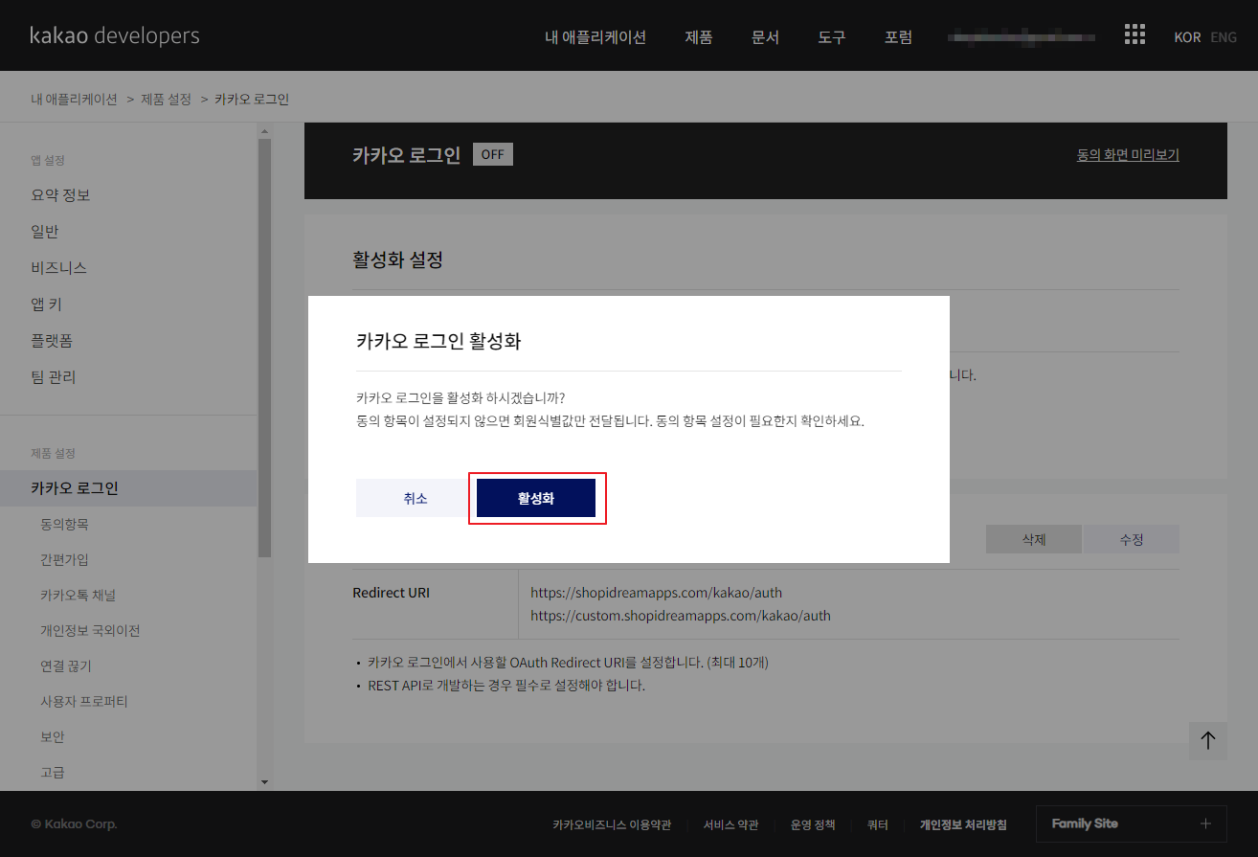Open the apps grid icon in header
1258x857 pixels.
tap(1134, 35)
